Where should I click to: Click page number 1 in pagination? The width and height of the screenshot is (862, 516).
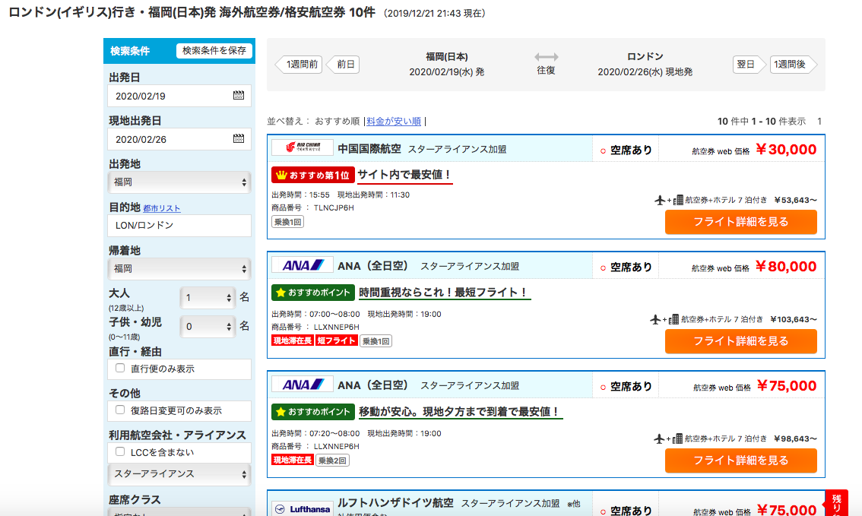[819, 121]
